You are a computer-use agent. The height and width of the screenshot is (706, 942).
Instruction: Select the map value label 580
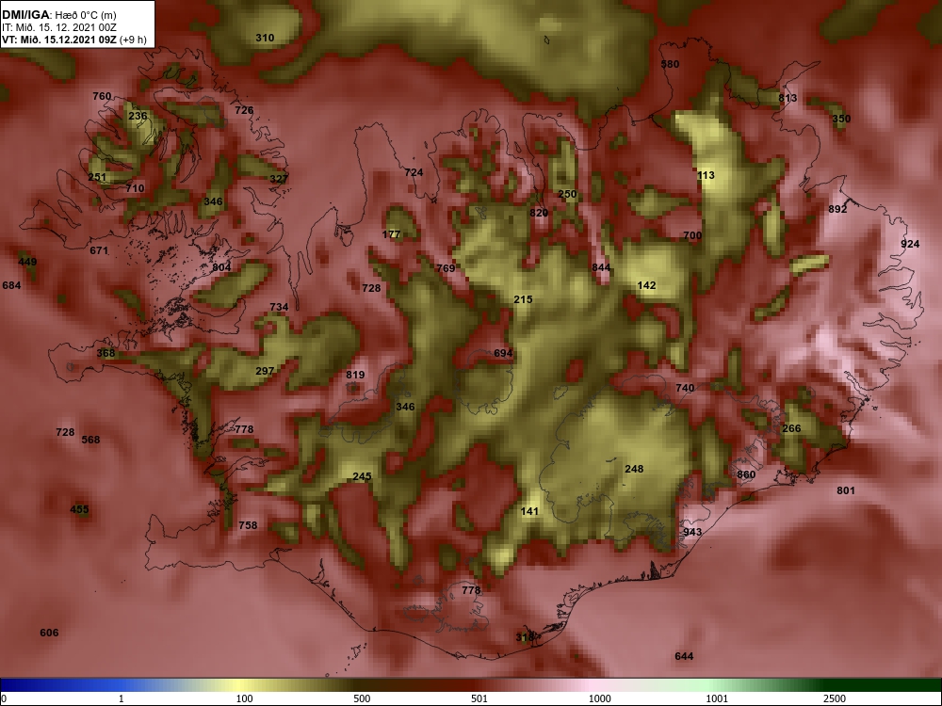point(670,64)
